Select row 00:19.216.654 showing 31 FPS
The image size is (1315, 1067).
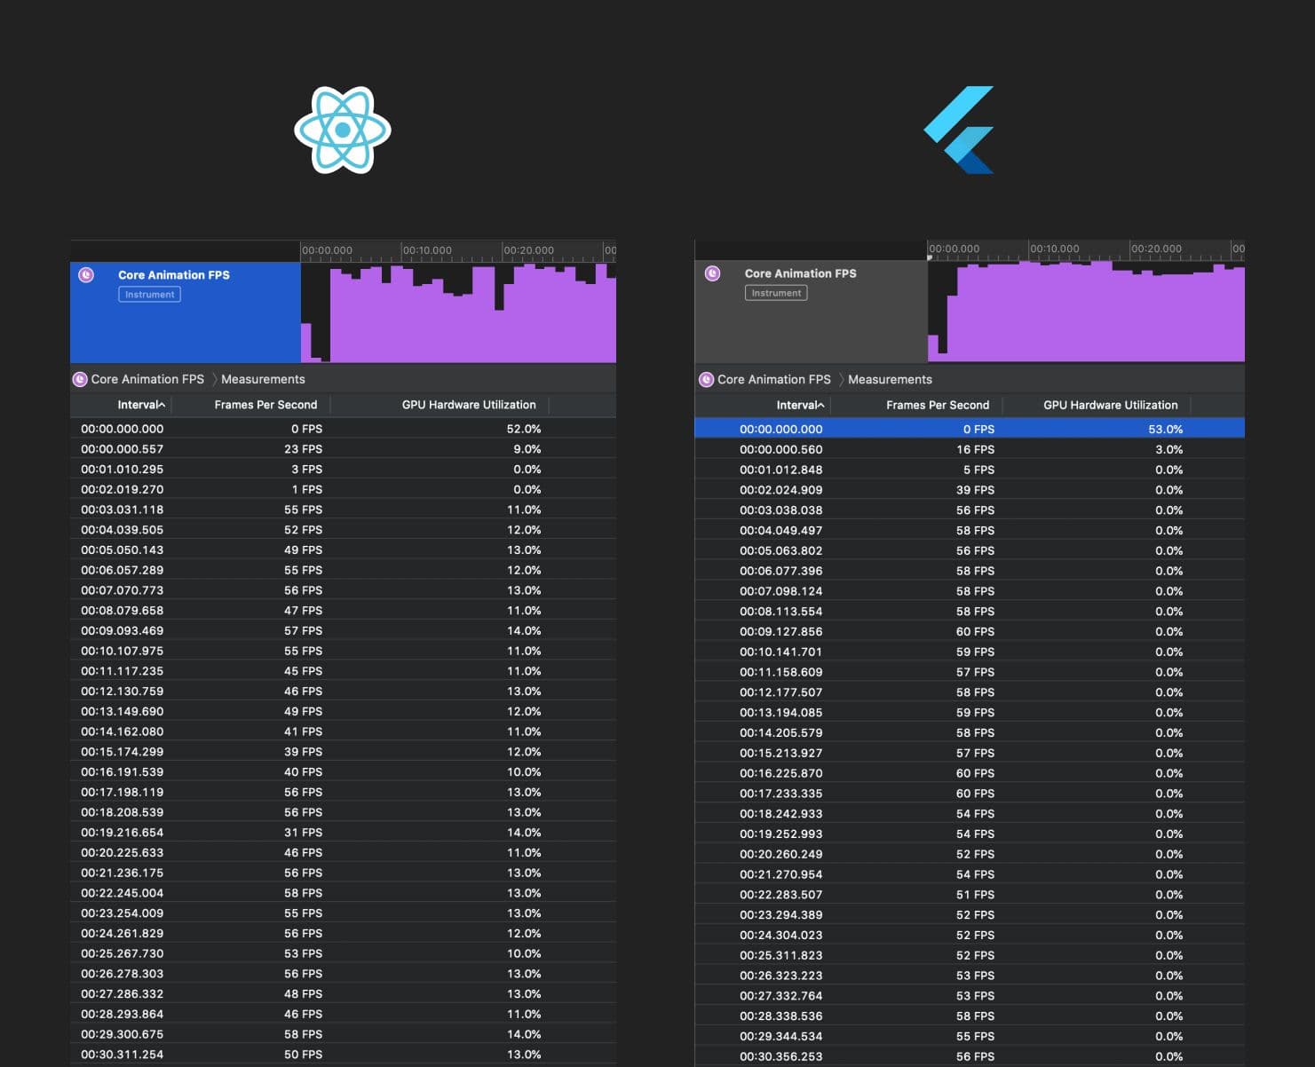(x=343, y=833)
